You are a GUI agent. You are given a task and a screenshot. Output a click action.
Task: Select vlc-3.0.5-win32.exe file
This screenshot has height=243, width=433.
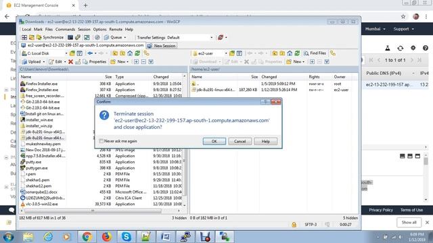[42, 204]
